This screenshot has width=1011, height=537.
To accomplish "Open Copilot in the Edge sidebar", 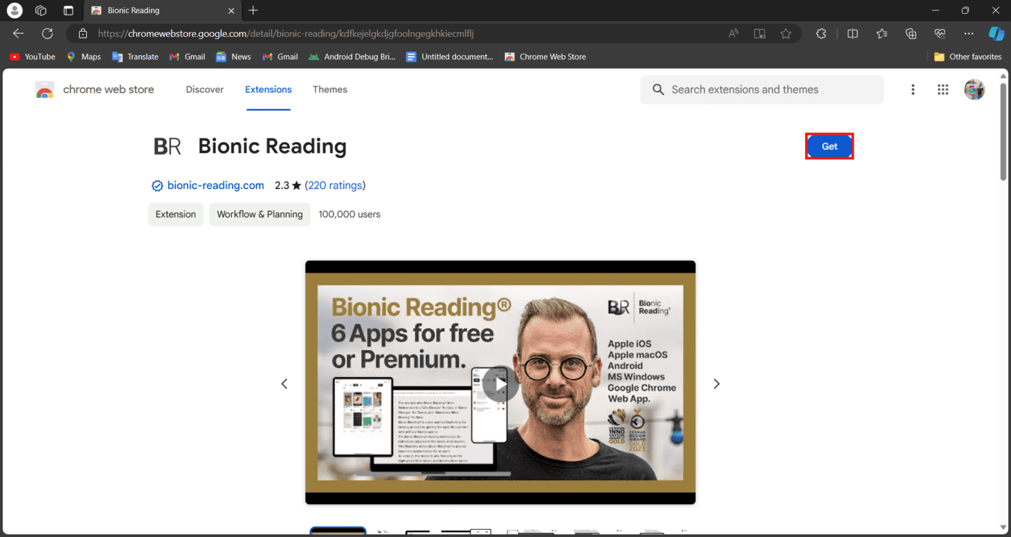I will pos(995,33).
